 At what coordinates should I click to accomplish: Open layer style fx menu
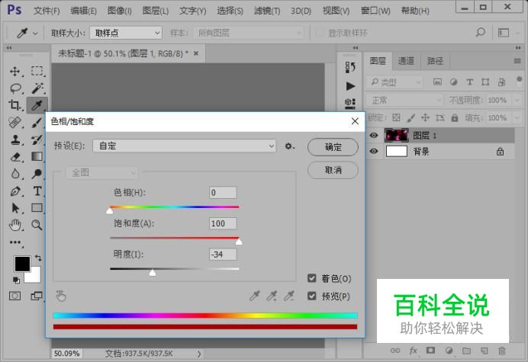[x=413, y=351]
